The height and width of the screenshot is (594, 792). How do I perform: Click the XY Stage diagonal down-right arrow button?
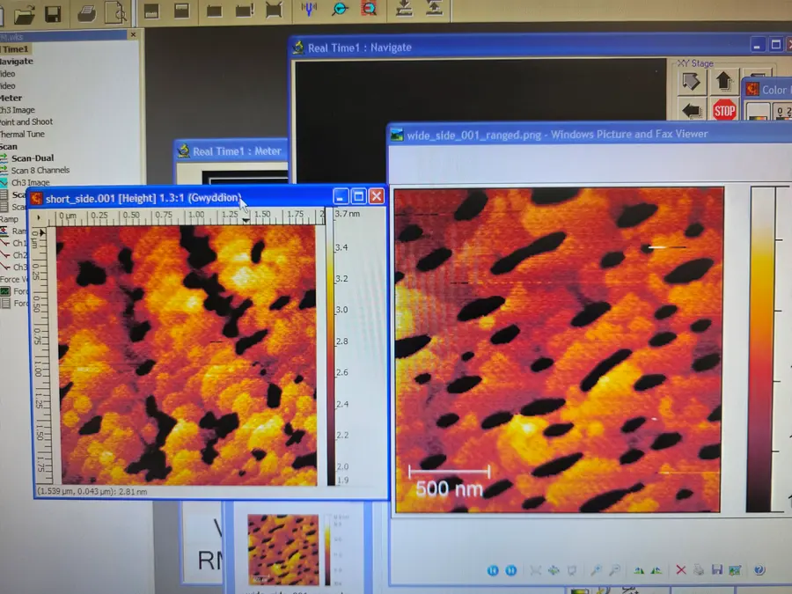[691, 82]
